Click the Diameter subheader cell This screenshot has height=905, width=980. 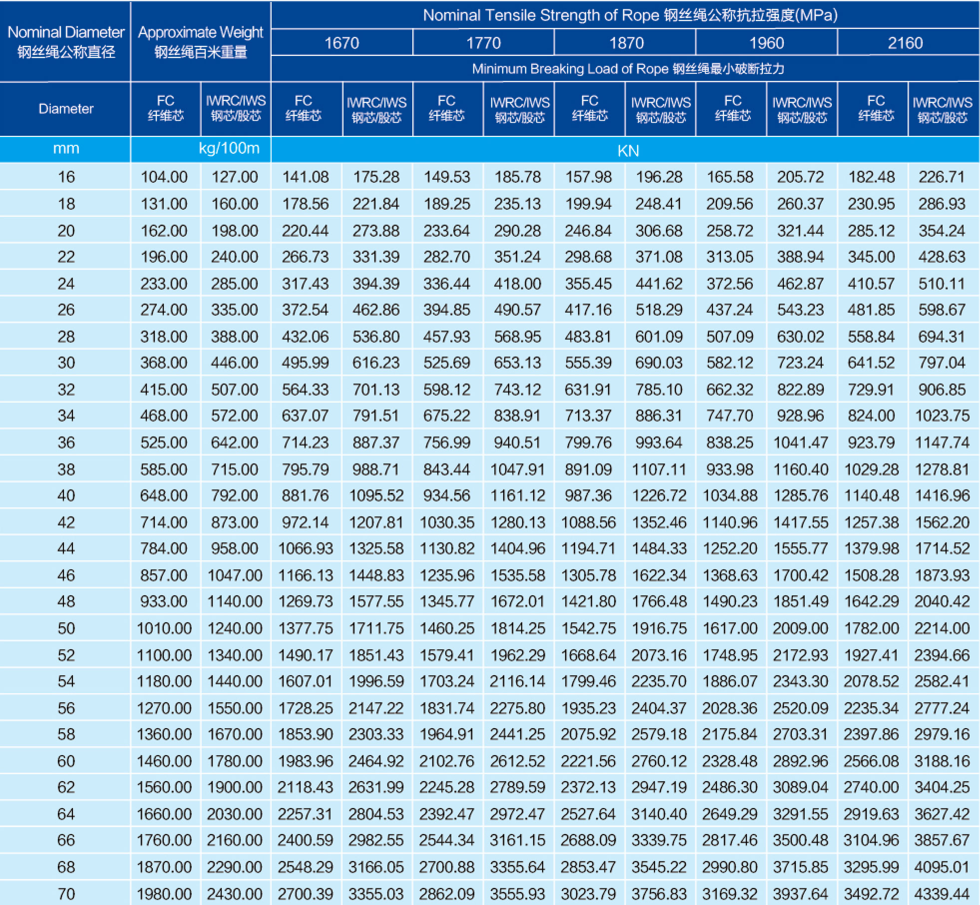[66, 109]
